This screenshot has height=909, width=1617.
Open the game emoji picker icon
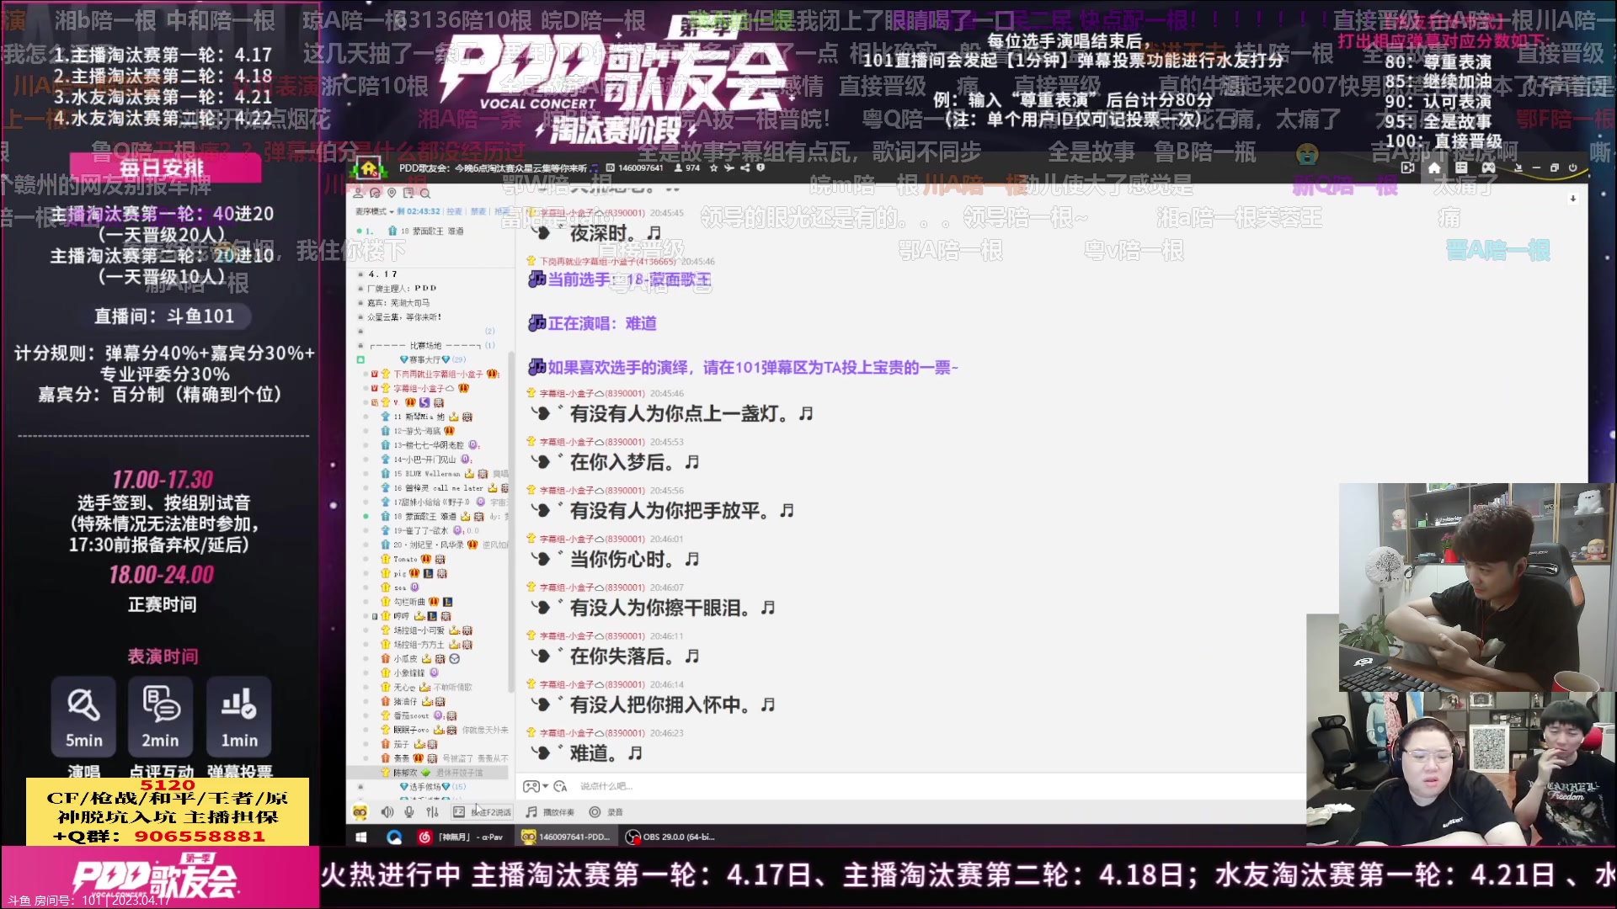(531, 786)
